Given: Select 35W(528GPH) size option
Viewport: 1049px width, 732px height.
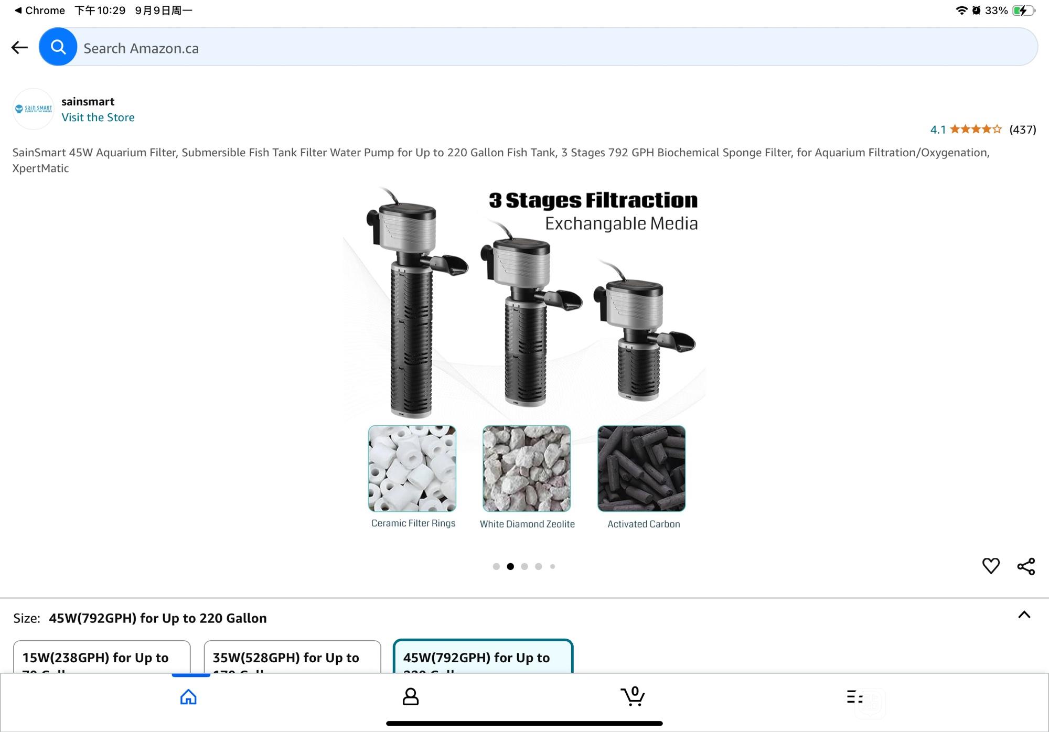Looking at the screenshot, I should point(292,657).
